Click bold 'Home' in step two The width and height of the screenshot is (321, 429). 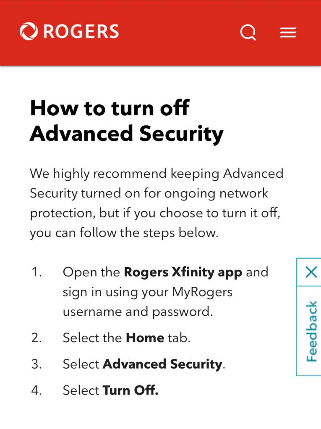click(x=145, y=338)
